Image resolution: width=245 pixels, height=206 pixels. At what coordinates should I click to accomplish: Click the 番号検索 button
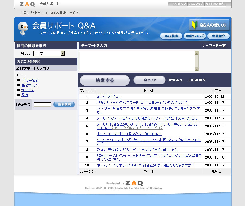click(64, 104)
